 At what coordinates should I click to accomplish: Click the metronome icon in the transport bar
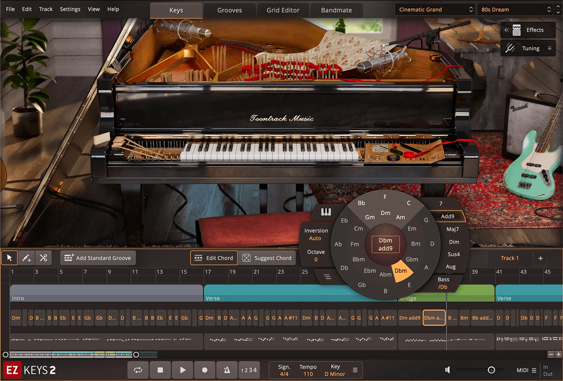tap(227, 370)
